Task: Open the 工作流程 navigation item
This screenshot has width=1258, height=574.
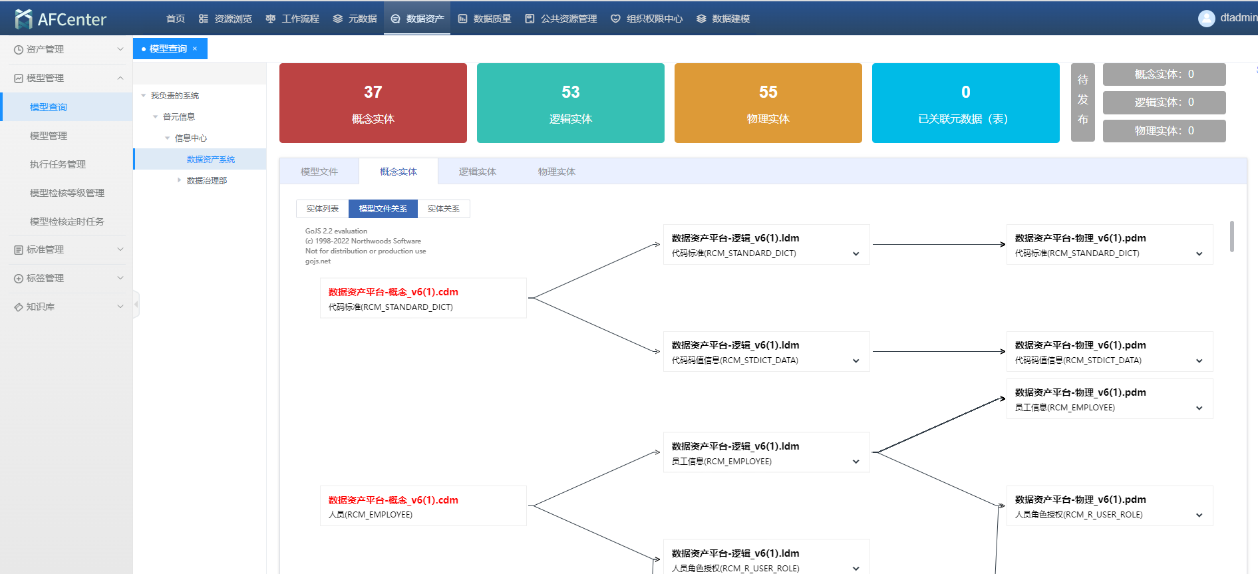Action: (293, 19)
